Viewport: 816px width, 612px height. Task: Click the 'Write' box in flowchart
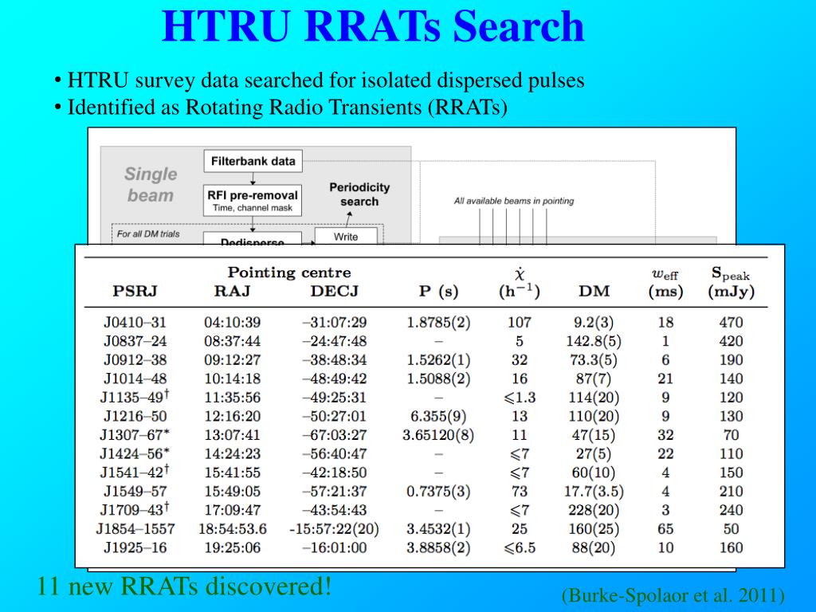click(x=346, y=236)
